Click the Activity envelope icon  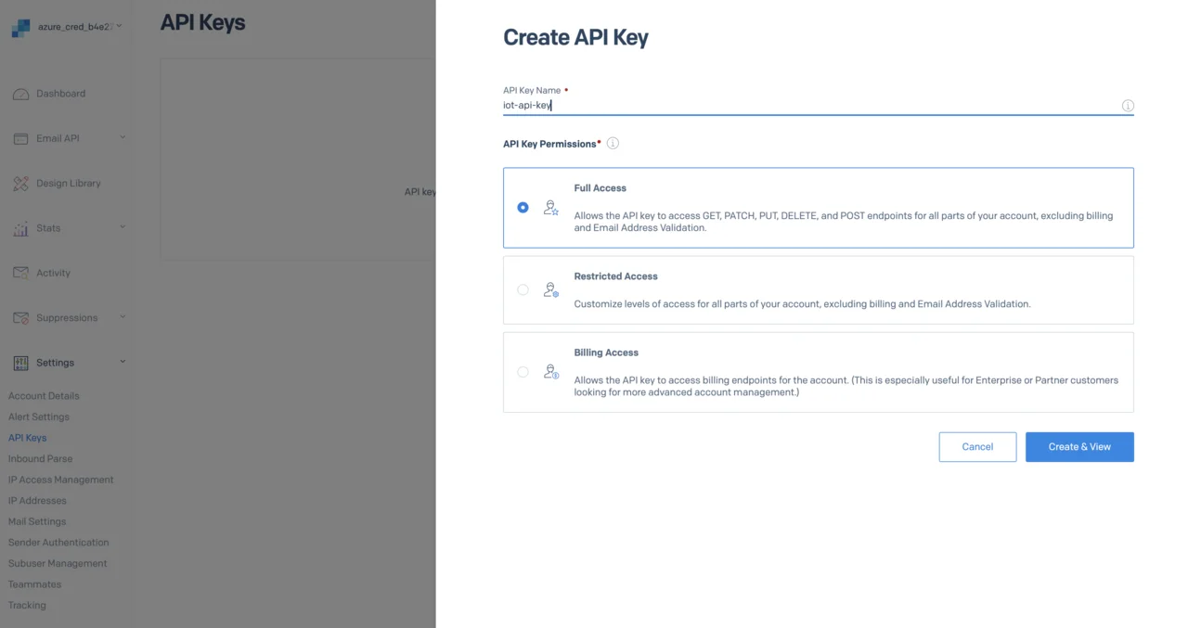20,273
